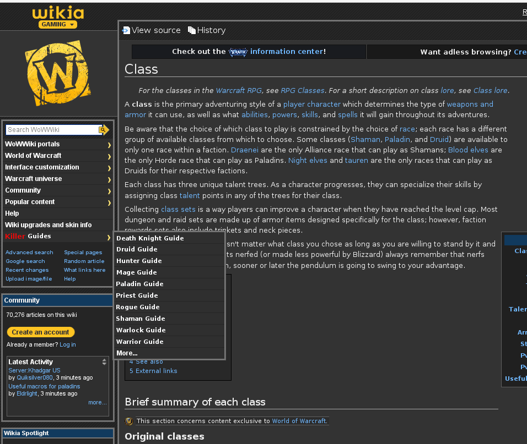This screenshot has height=444, width=527.
Task: Click the Wrath logo in banner
Action: click(x=238, y=52)
